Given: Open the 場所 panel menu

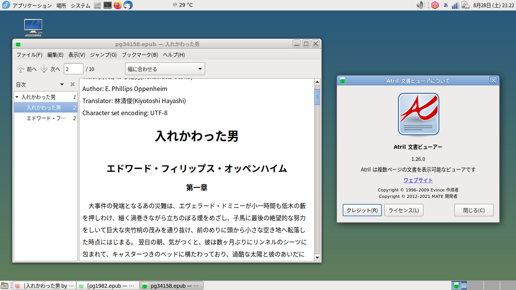Looking at the screenshot, I should (x=61, y=5).
